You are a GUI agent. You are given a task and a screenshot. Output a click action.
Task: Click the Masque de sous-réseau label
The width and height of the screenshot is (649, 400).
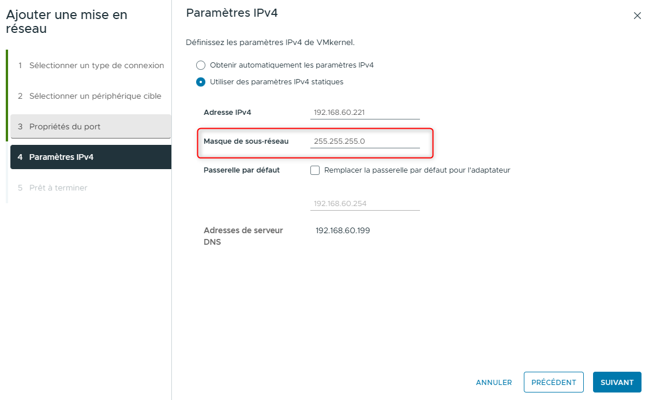click(246, 141)
